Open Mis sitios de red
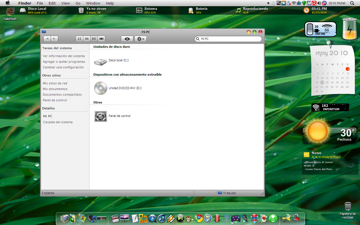Screen dimensions: 360x225 click(55, 83)
